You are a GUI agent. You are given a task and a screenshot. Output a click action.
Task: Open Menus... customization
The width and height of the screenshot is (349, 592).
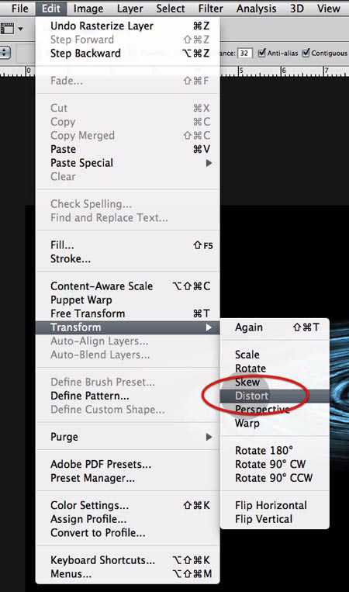pyautogui.click(x=127, y=574)
